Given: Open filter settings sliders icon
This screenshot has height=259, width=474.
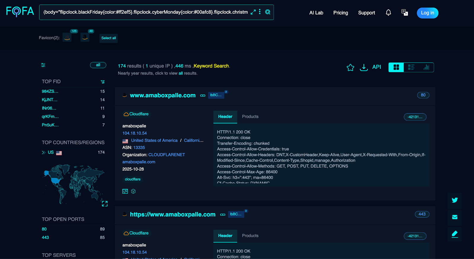Looking at the screenshot, I should pyautogui.click(x=43, y=65).
